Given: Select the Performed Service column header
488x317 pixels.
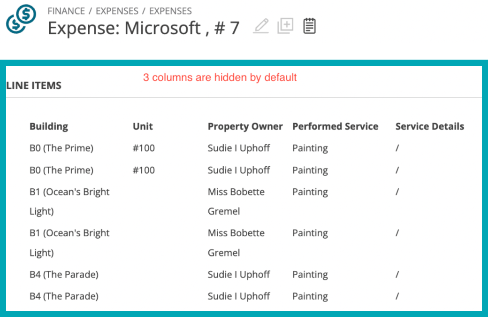Looking at the screenshot, I should coord(335,126).
